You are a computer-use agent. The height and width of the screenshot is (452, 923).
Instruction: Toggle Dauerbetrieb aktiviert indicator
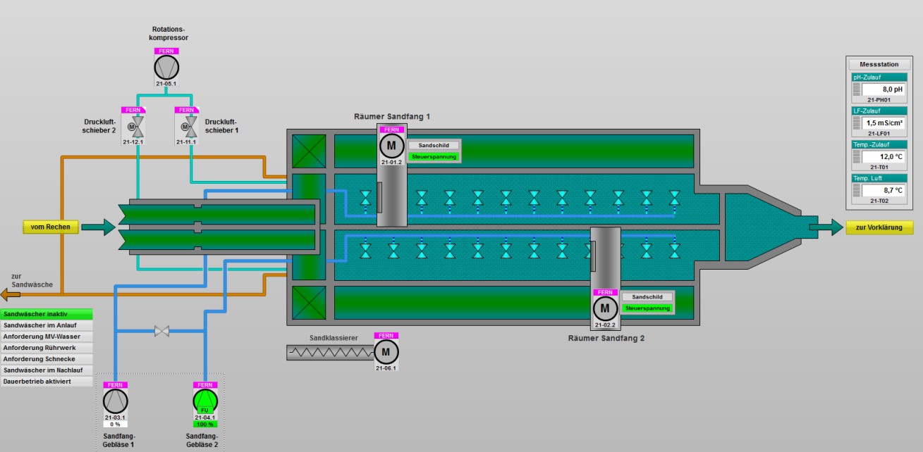click(x=47, y=382)
